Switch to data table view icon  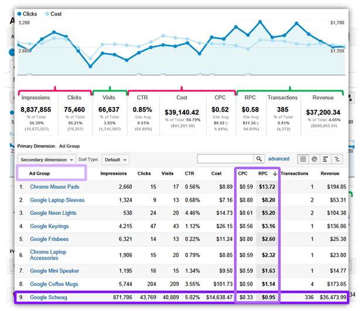tap(303, 159)
